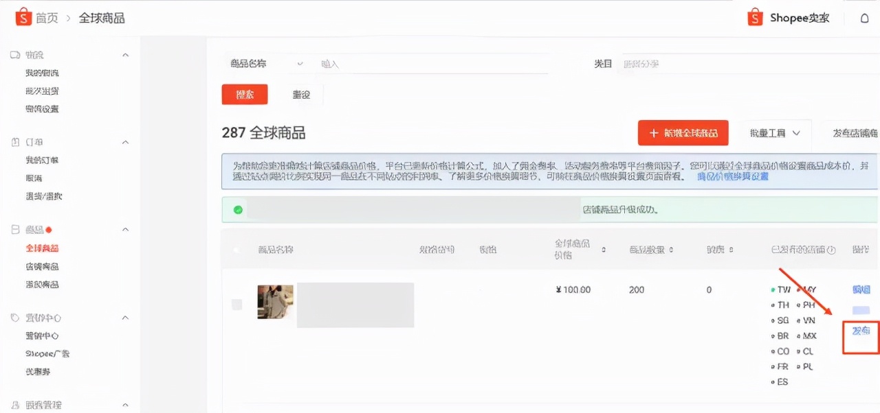The width and height of the screenshot is (880, 413).
Task: Collapse the 商品 section in the sidebar
Action: [x=125, y=229]
